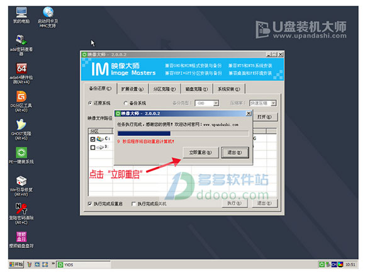Viewport: 365px width, 277px height.
Task: Click the 立即重启 button in dialog
Action: pos(200,152)
